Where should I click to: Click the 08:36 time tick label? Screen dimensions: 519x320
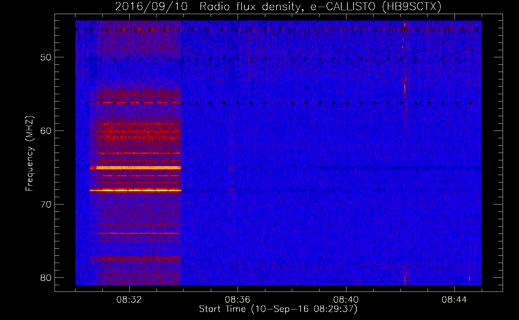coord(238,300)
